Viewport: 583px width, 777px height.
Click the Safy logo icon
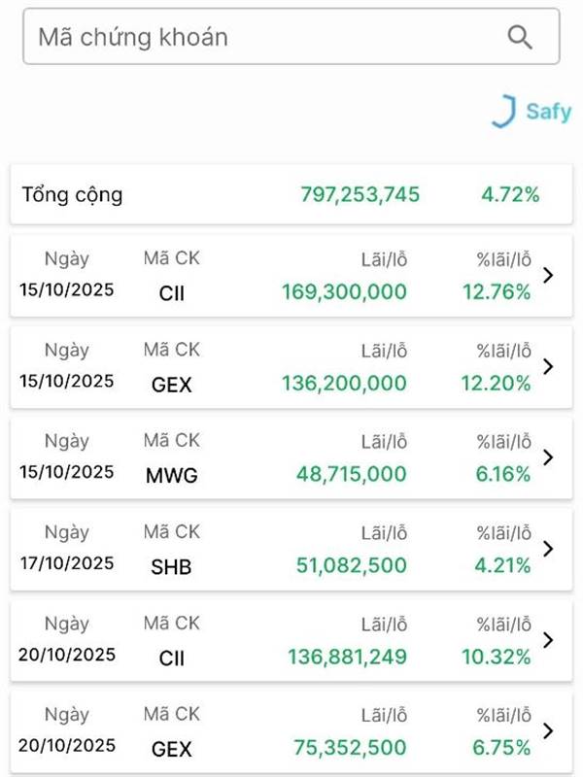(x=503, y=111)
